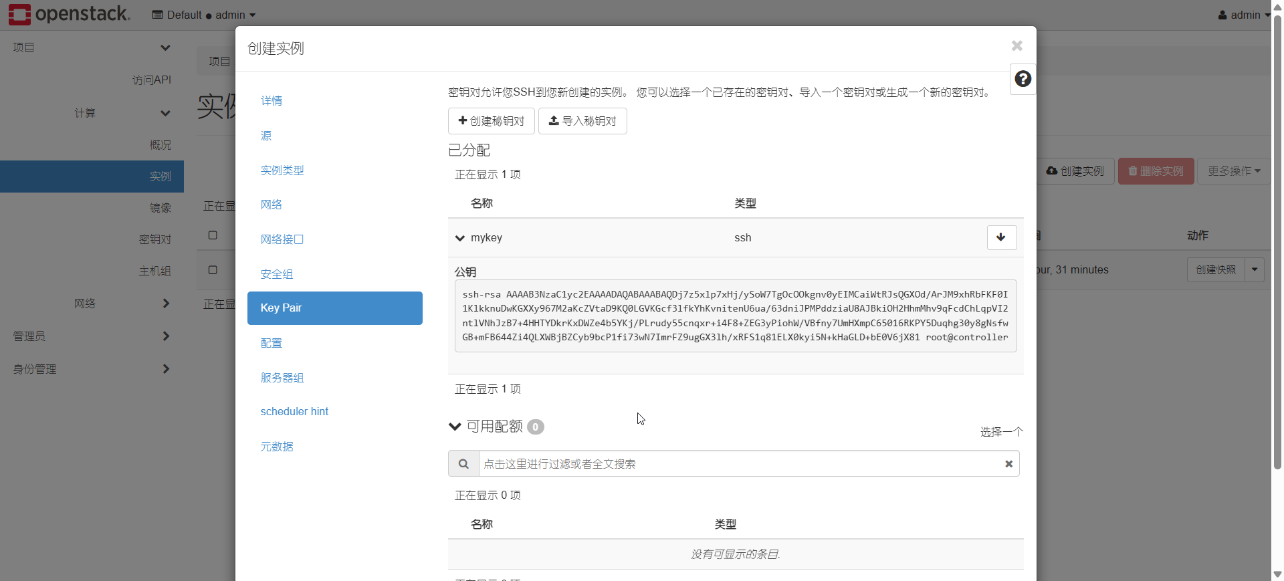1284x581 pixels.
Task: Select 实例 in the sidebar
Action: point(92,177)
